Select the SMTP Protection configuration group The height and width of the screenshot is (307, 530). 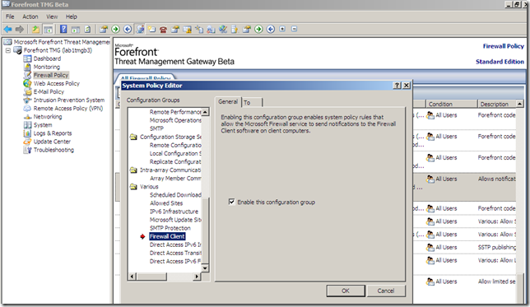tap(170, 228)
